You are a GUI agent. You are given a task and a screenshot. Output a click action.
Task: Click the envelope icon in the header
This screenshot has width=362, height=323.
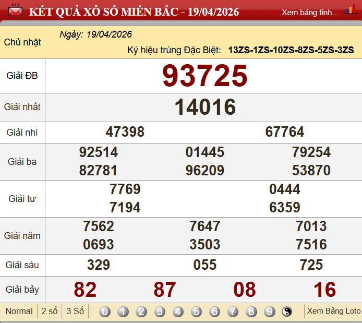coord(16,11)
